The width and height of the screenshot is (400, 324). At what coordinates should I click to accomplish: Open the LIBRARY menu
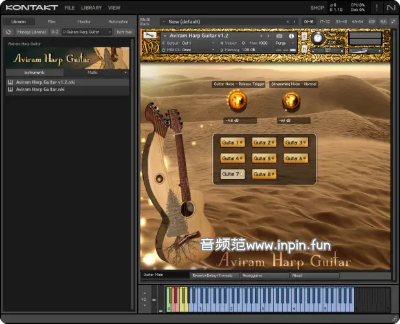pos(91,8)
